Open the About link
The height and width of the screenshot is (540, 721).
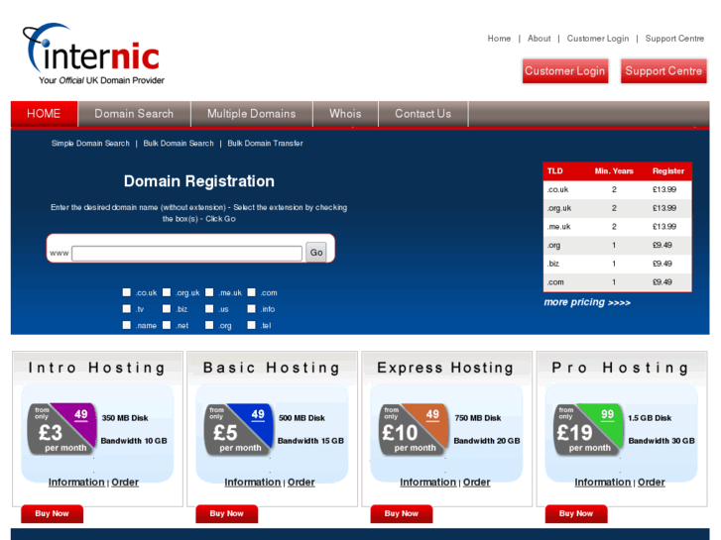[539, 39]
